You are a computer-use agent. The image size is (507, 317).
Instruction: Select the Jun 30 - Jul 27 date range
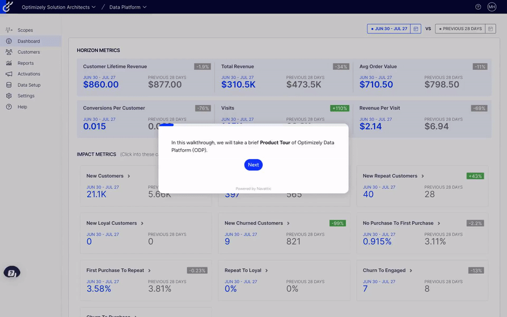coord(389,29)
